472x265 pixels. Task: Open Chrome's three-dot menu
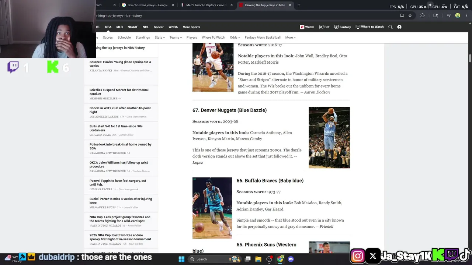click(466, 15)
